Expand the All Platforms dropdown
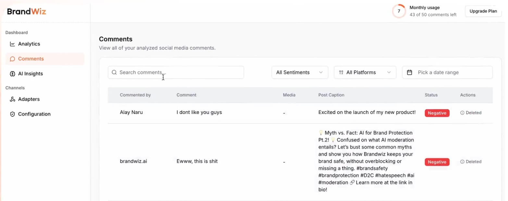Image resolution: width=508 pixels, height=201 pixels. (365, 72)
